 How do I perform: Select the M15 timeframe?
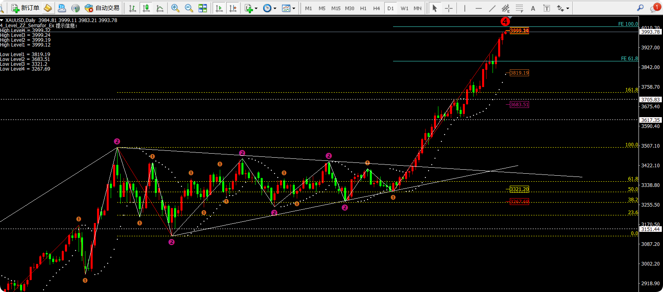[x=336, y=8]
